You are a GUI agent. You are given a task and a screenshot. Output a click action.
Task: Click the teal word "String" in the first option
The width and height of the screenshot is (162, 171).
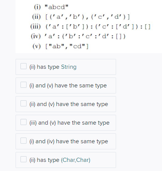[x=69, y=67]
